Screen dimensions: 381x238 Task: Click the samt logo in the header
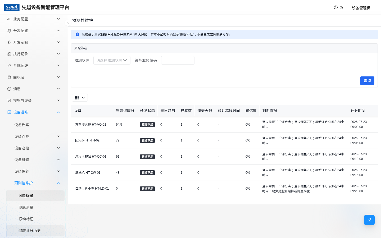(x=12, y=7)
